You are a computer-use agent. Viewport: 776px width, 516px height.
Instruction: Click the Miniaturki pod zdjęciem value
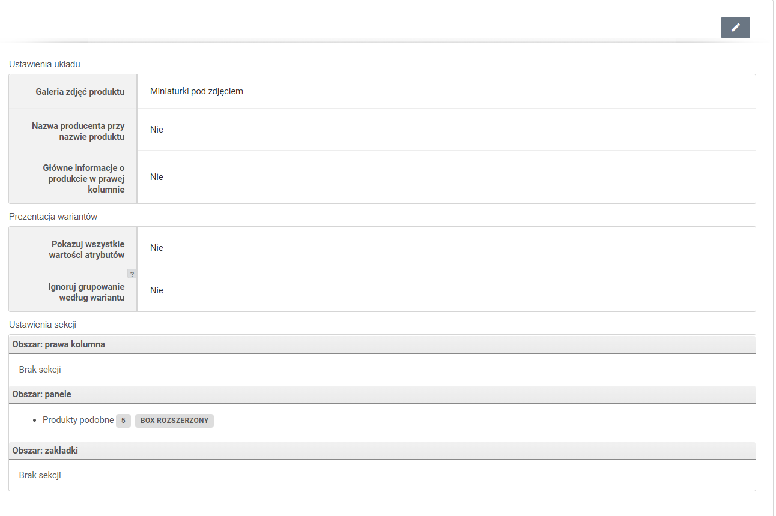[x=196, y=91]
